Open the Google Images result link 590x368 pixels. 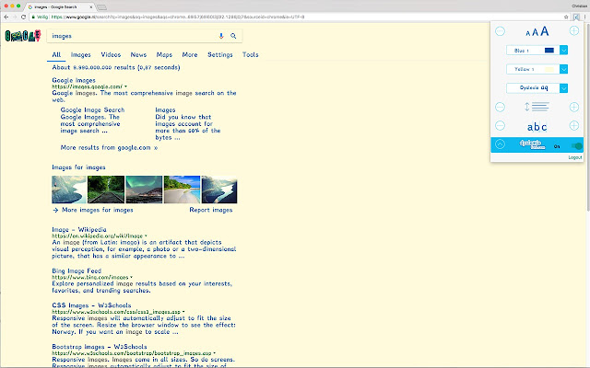(74, 80)
